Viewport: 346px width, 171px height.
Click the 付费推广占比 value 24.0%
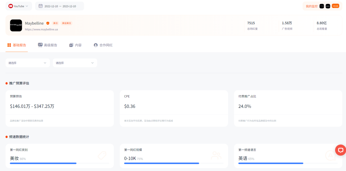(x=245, y=106)
